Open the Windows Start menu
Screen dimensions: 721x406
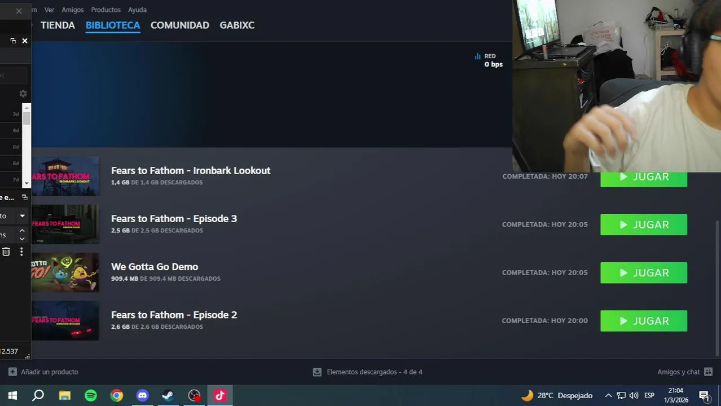[12, 395]
